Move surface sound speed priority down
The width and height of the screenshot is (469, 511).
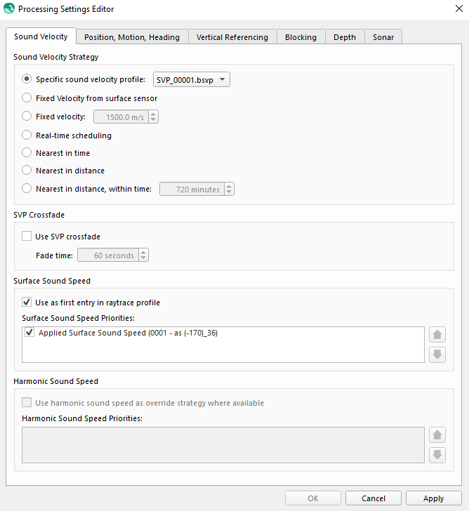(437, 354)
